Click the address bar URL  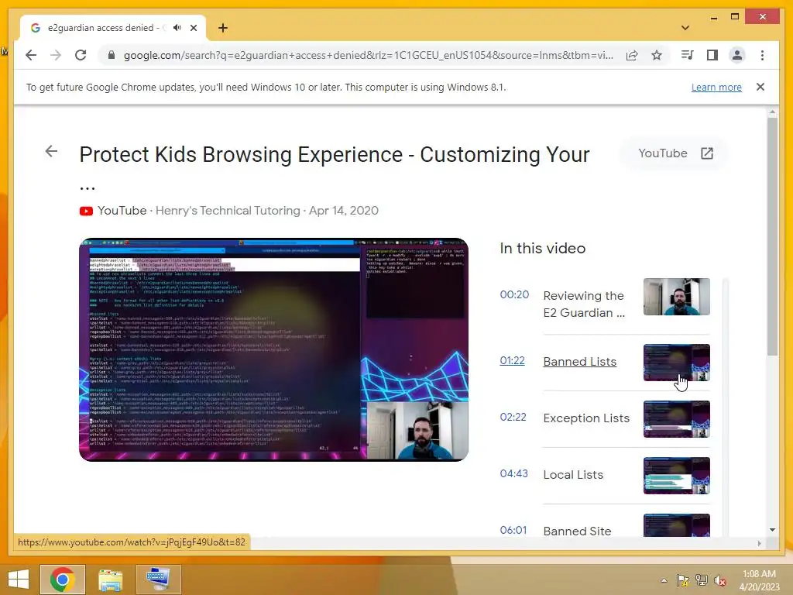point(368,55)
